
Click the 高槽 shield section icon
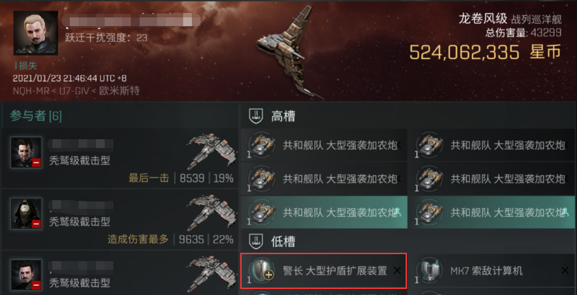click(256, 116)
